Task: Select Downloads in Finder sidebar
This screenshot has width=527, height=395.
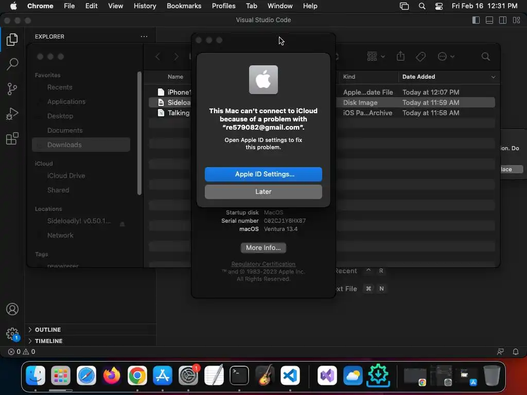Action: (x=81, y=145)
